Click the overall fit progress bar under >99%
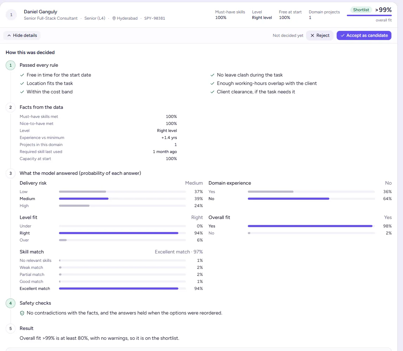The width and height of the screenshot is (403, 351). (369, 15)
